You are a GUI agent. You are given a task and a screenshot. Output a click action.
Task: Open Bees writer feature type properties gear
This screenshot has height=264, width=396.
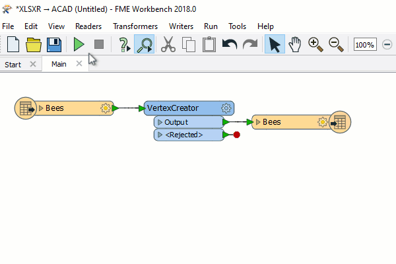click(323, 122)
